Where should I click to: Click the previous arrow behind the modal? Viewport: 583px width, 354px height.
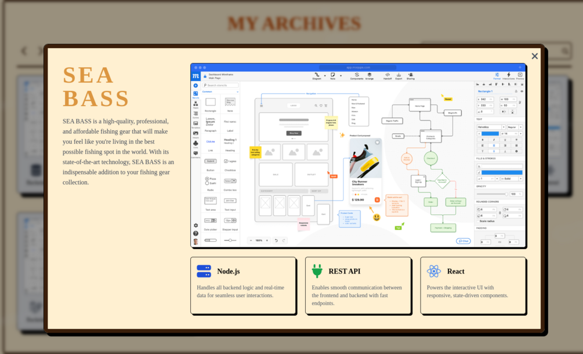[24, 51]
